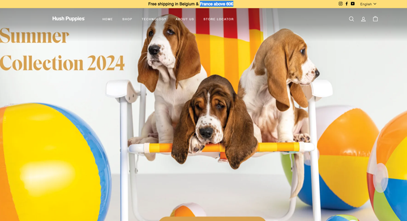Viewport: 407px width, 221px height.
Task: Go to the Home menu item
Action: coord(108,19)
